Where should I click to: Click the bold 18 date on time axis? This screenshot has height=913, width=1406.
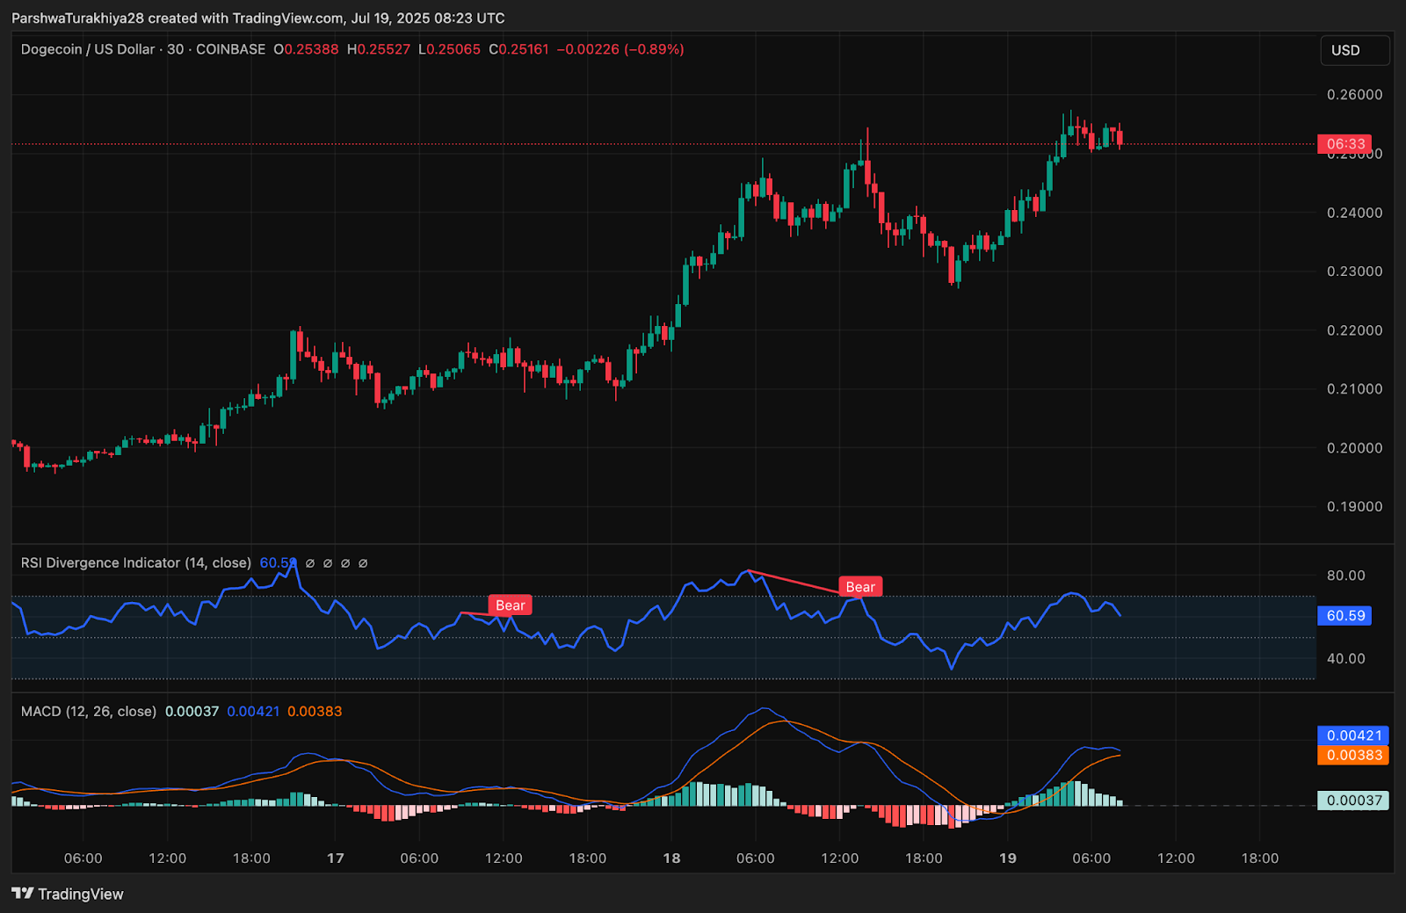point(671,859)
